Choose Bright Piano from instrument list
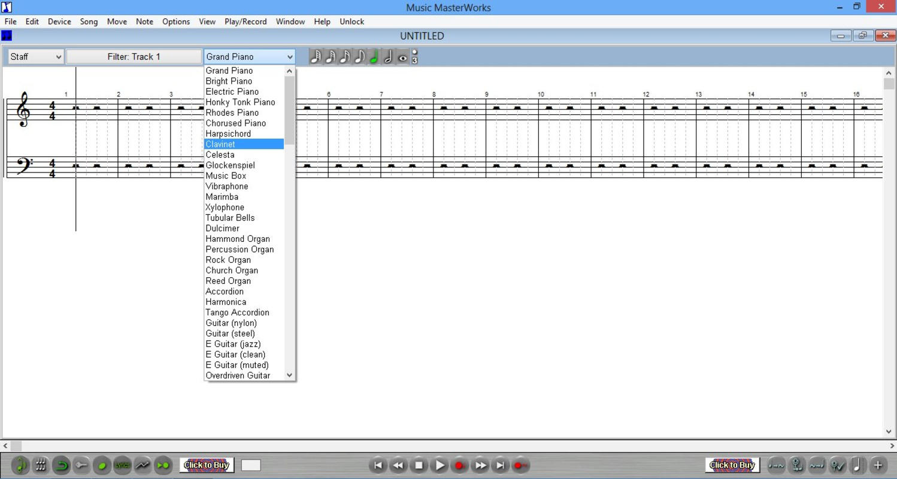This screenshot has height=479, width=897. [244, 81]
